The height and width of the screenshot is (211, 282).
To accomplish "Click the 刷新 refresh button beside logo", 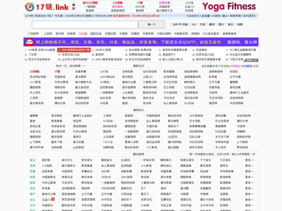I will 74,7.
